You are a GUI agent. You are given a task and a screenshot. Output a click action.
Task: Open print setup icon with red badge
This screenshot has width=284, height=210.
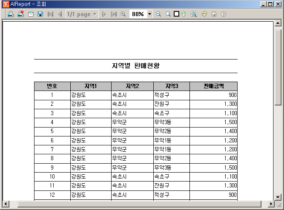(20, 14)
